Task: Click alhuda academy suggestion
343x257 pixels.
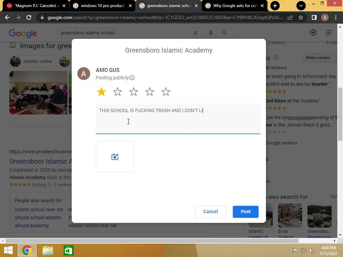Action: [32, 226]
